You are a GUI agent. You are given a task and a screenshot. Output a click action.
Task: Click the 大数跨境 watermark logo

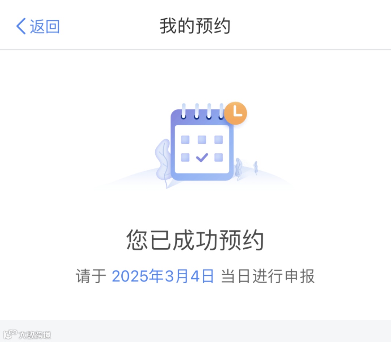coord(27,334)
